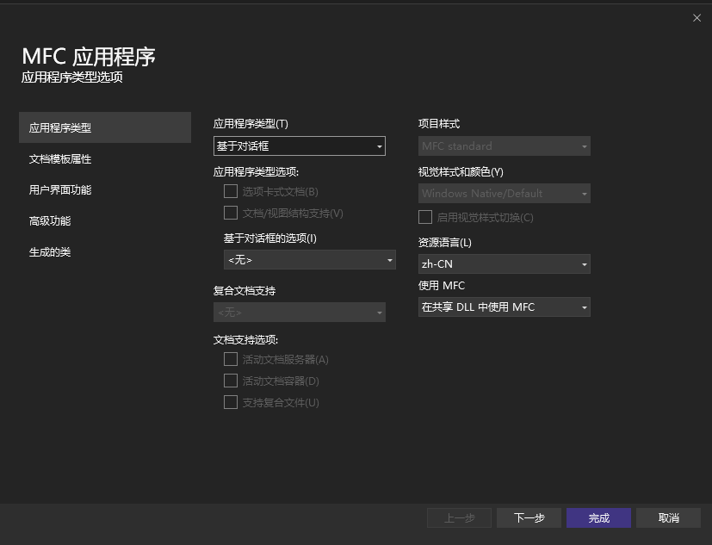This screenshot has height=545, width=712.
Task: Check the 活动文档服务器 box
Action: click(x=230, y=359)
